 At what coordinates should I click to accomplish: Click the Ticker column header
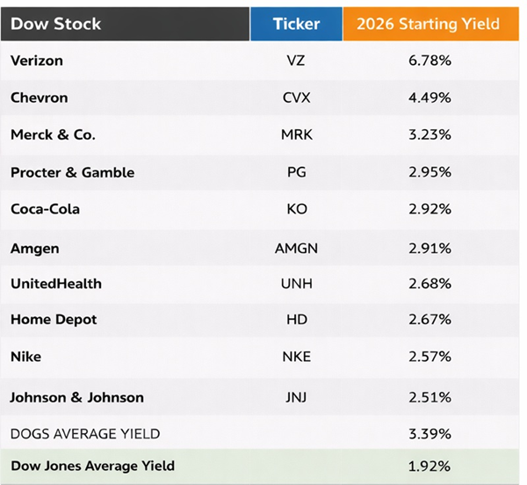(296, 24)
